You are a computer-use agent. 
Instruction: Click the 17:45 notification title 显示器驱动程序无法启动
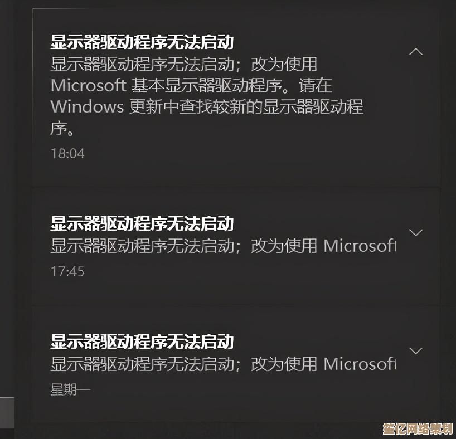[x=142, y=223]
